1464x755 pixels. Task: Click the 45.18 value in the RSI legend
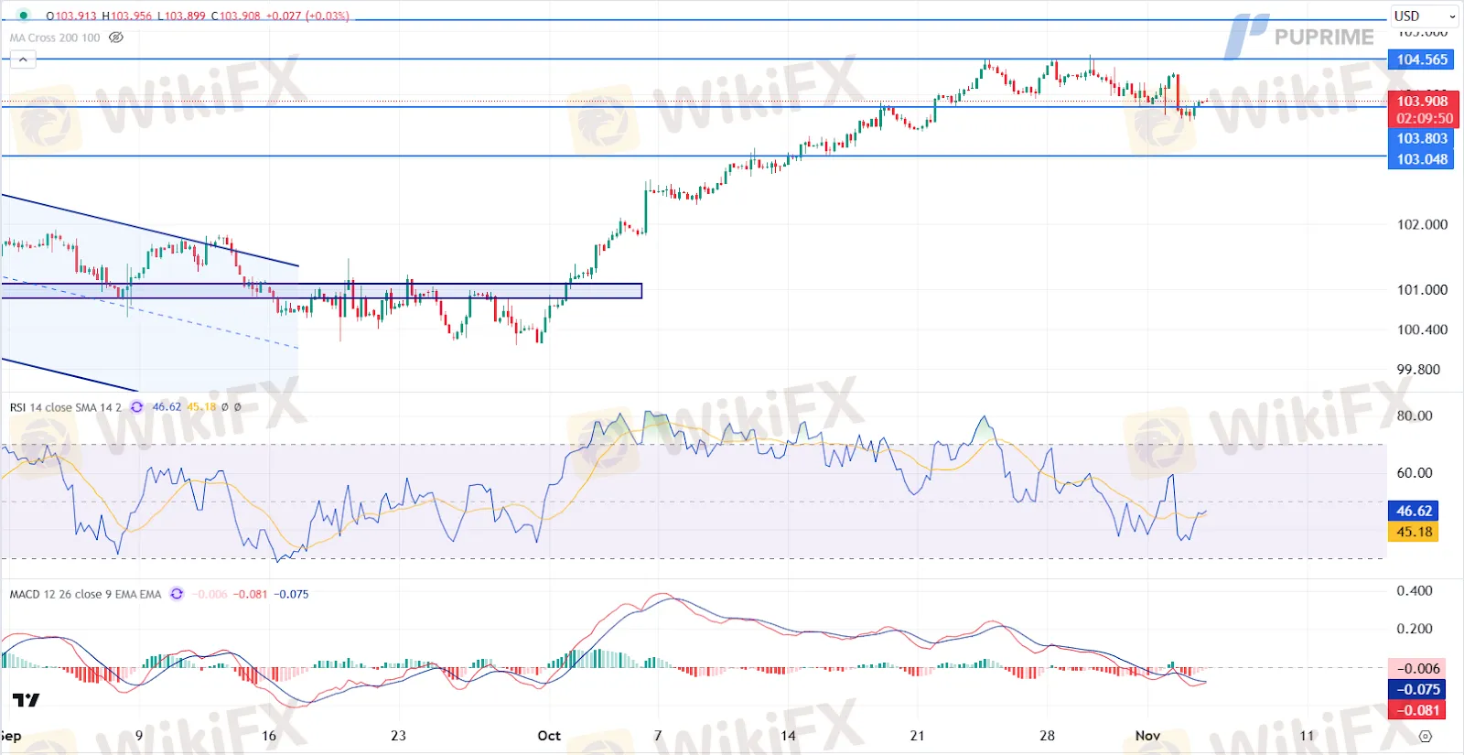pos(201,407)
